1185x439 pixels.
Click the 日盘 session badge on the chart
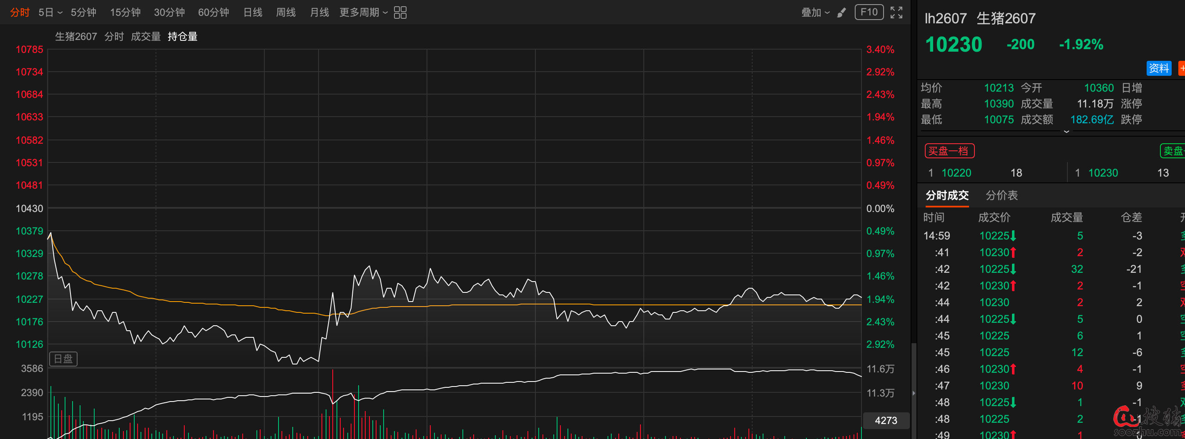click(63, 359)
